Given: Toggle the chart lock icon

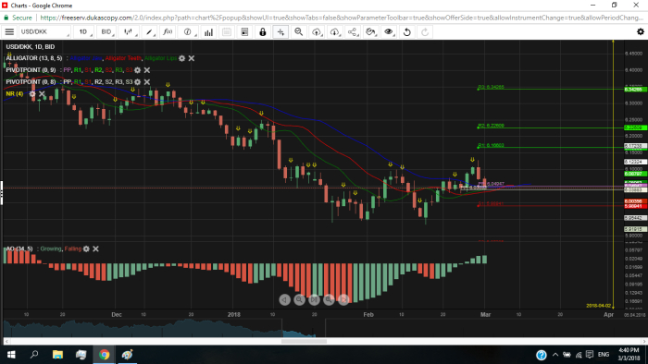Looking at the screenshot, I should [262, 31].
